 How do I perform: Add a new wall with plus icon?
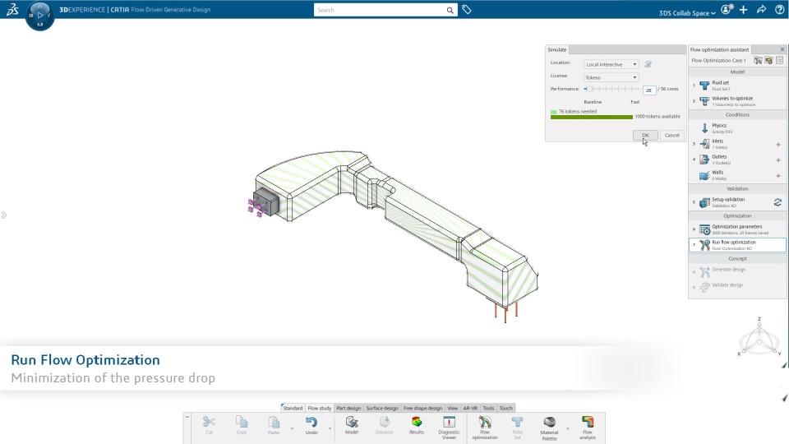coord(778,176)
